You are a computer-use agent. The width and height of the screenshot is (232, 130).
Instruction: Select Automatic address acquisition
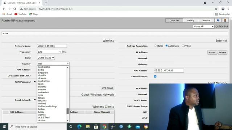tap(166, 46)
